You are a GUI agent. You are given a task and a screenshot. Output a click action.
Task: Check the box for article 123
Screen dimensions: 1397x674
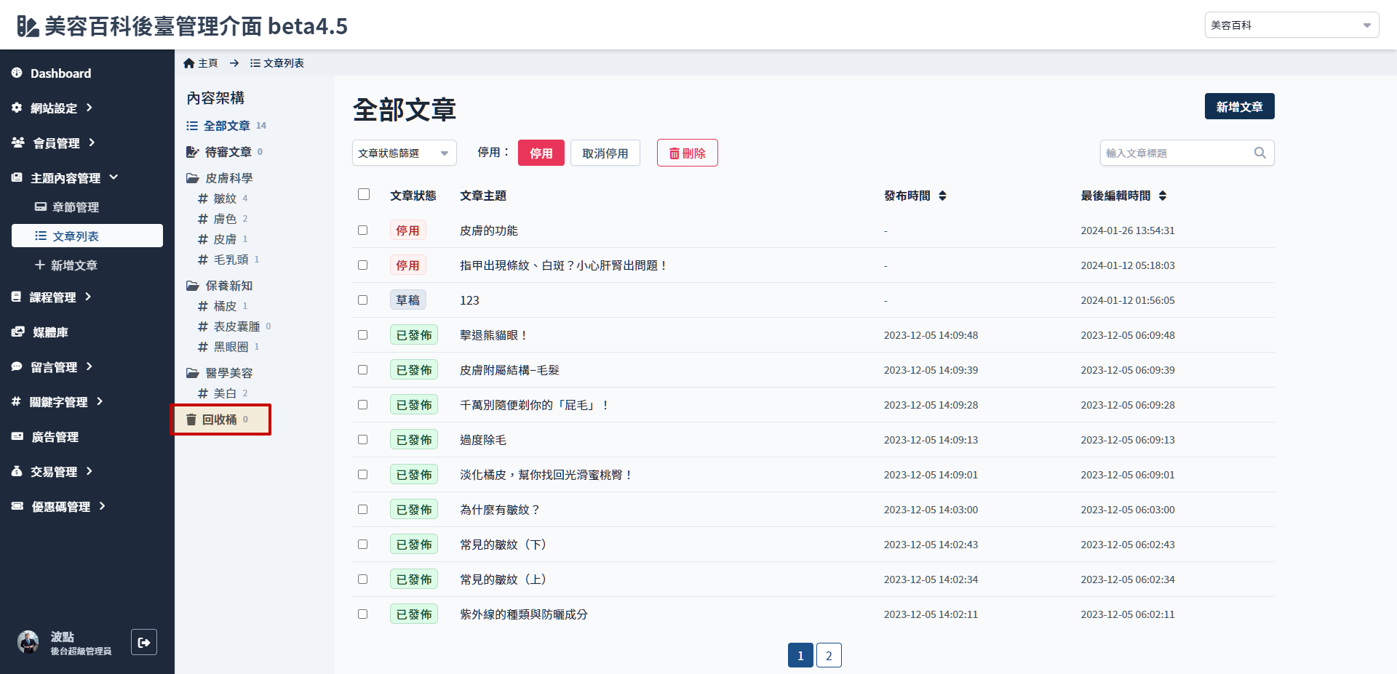[362, 300]
